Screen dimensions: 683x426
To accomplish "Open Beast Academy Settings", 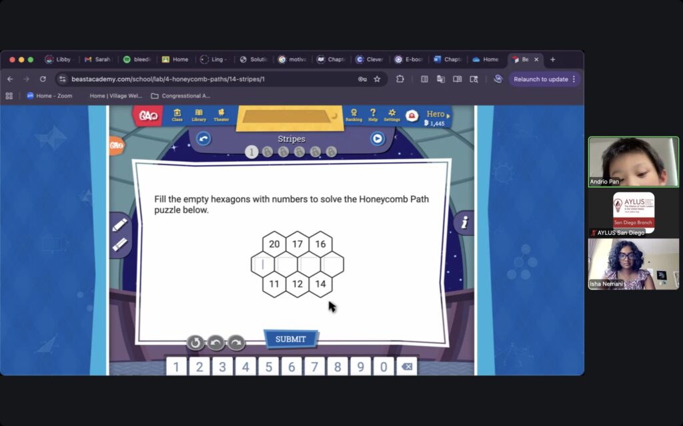I will (392, 115).
